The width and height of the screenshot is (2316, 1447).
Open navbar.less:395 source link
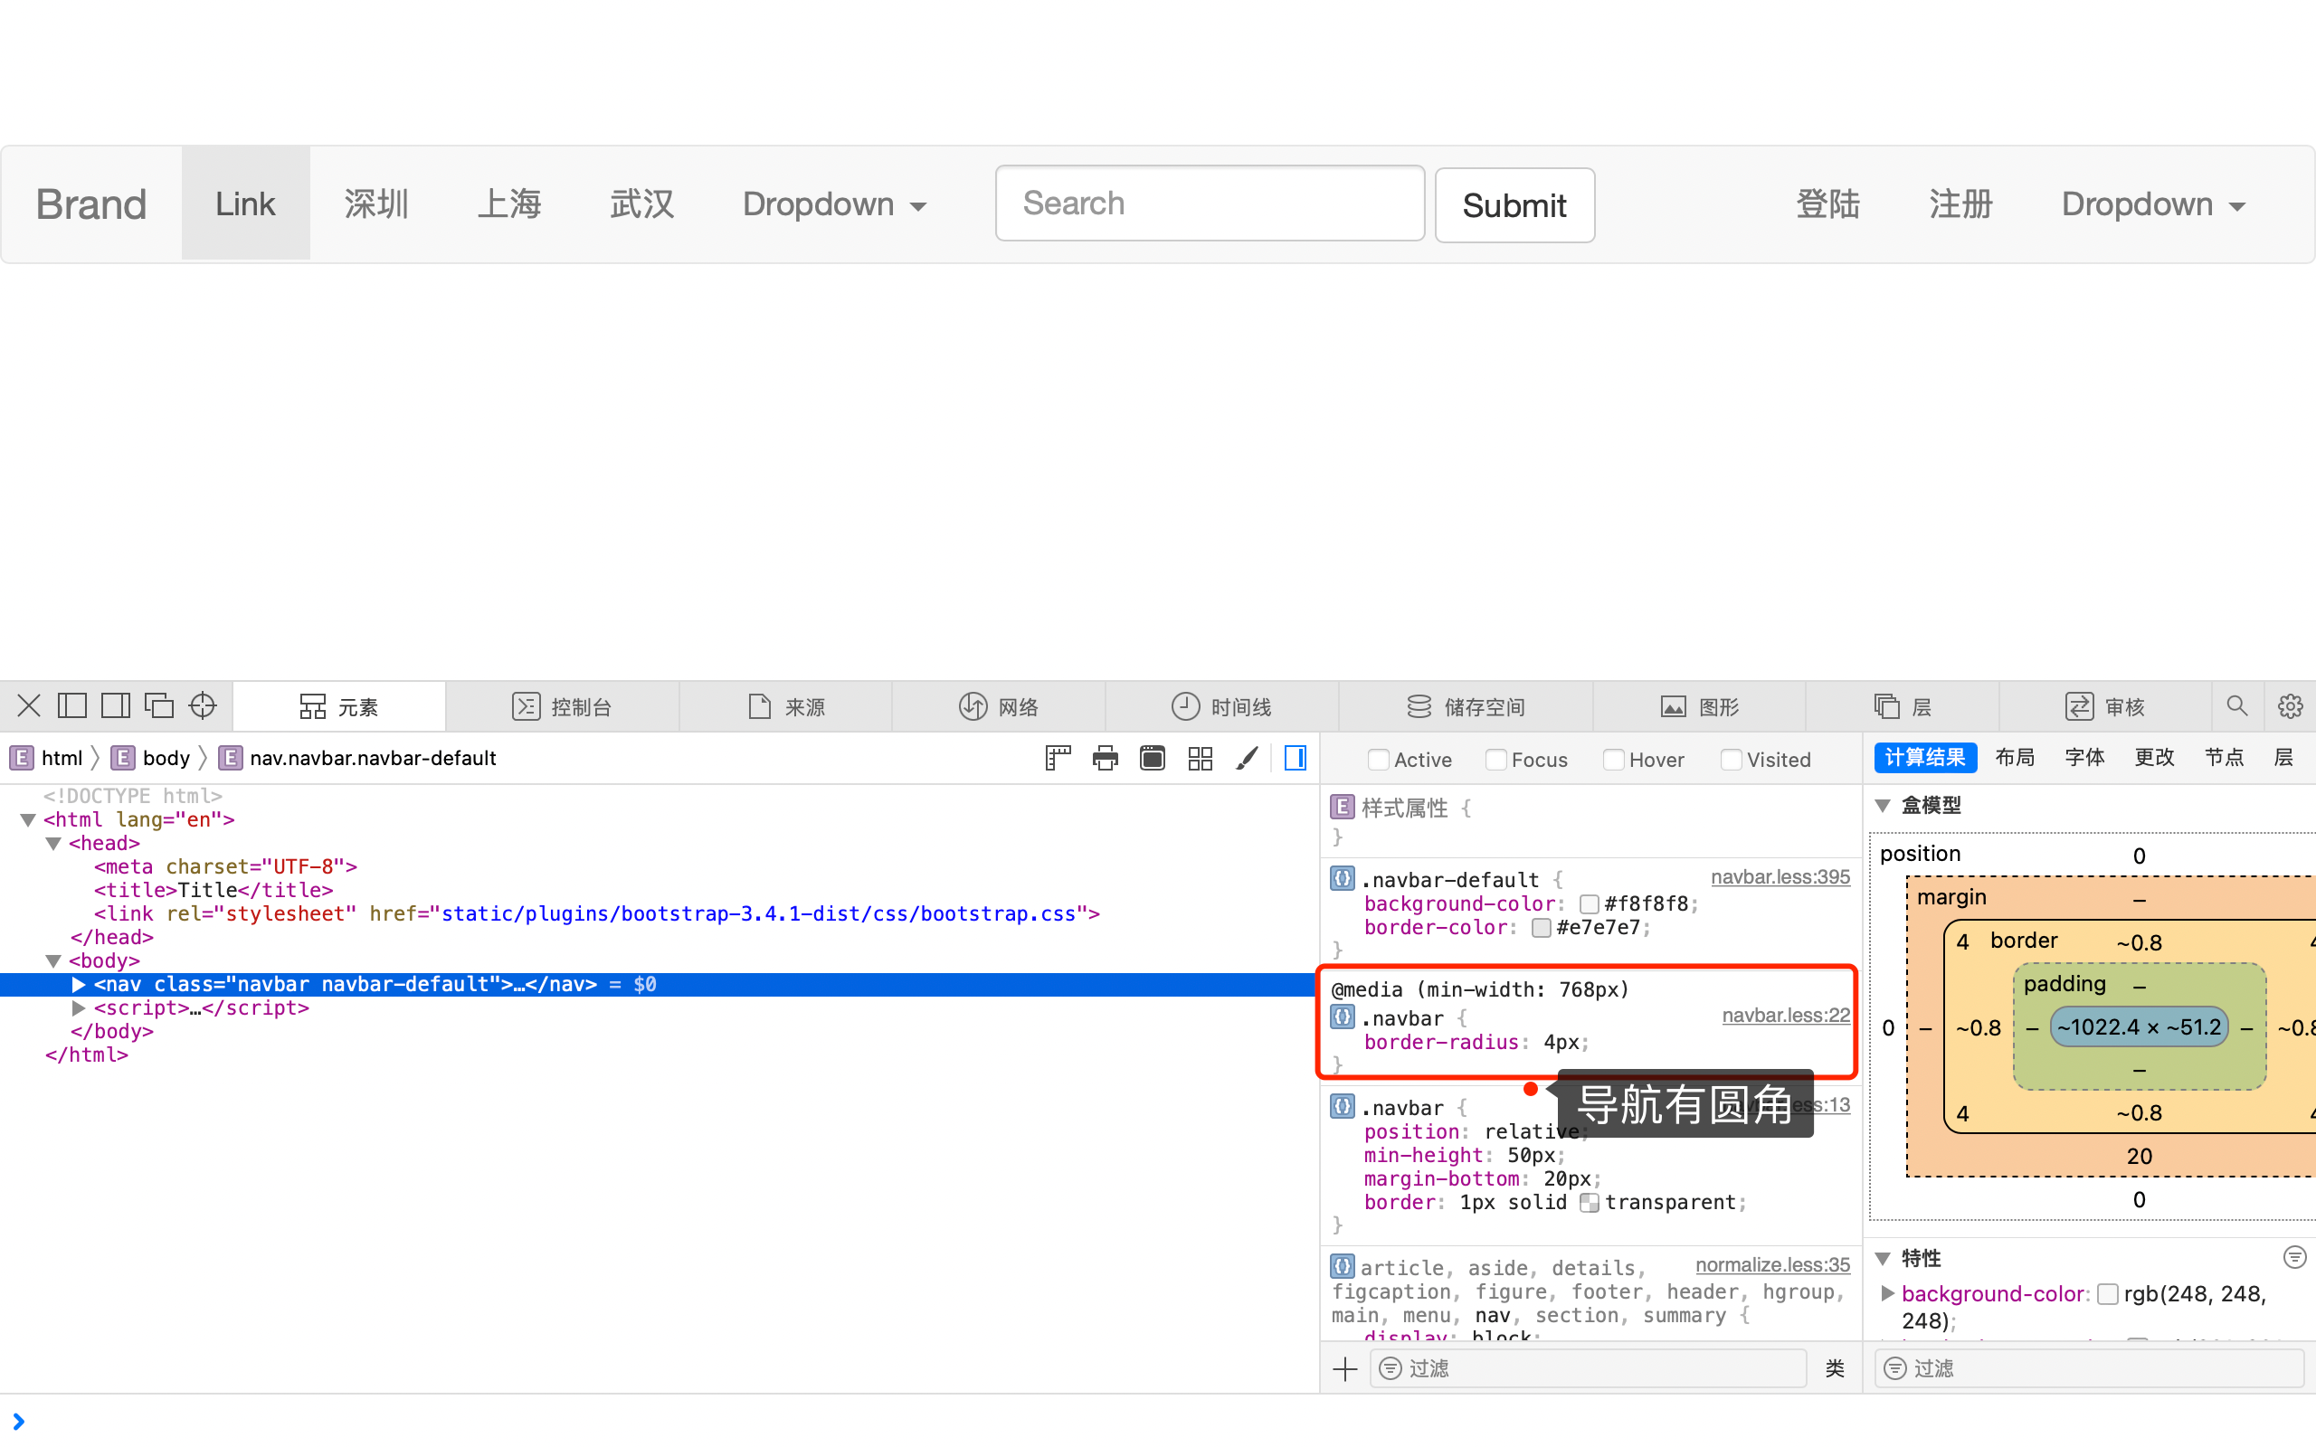[x=1780, y=876]
